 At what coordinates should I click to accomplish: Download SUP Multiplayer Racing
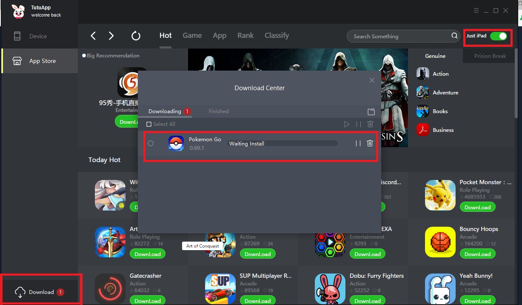[257, 300]
